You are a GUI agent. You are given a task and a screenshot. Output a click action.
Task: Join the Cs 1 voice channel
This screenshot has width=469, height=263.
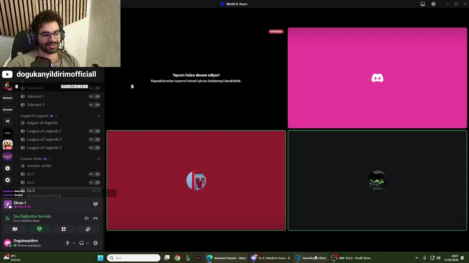(60, 174)
